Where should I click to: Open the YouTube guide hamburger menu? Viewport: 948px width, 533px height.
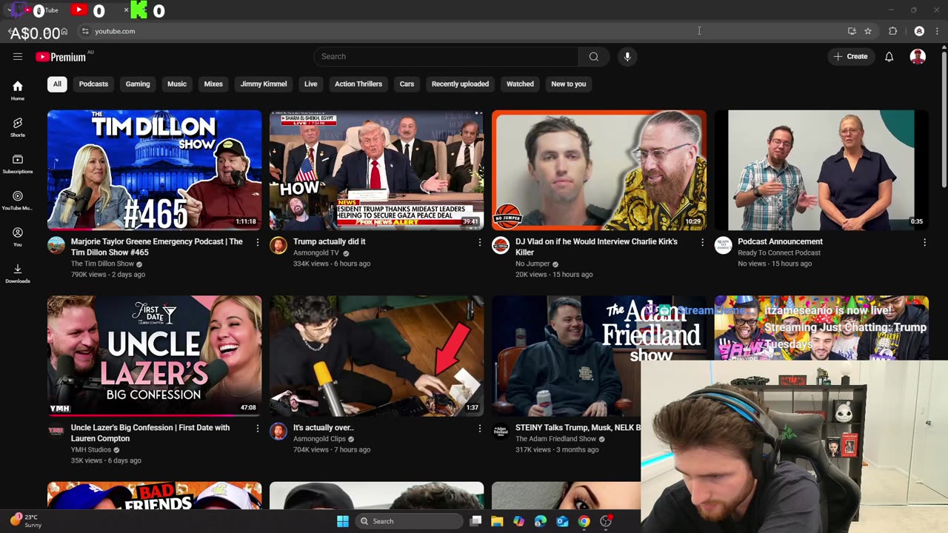tap(18, 56)
